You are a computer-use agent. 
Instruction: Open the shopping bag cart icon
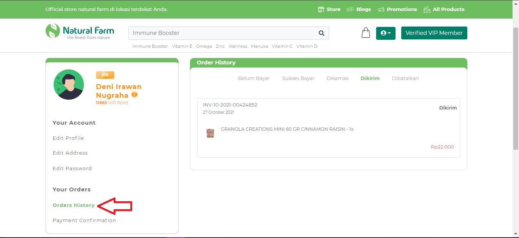pos(366,33)
